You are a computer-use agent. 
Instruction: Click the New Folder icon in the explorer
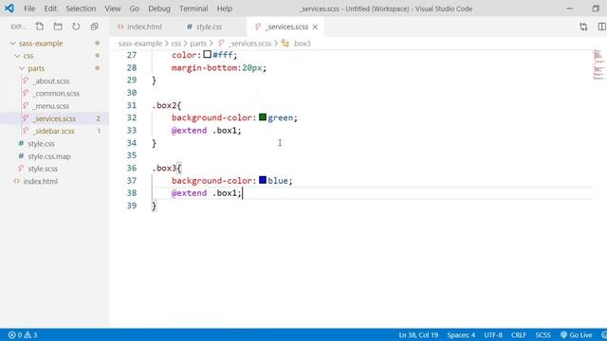coord(58,27)
